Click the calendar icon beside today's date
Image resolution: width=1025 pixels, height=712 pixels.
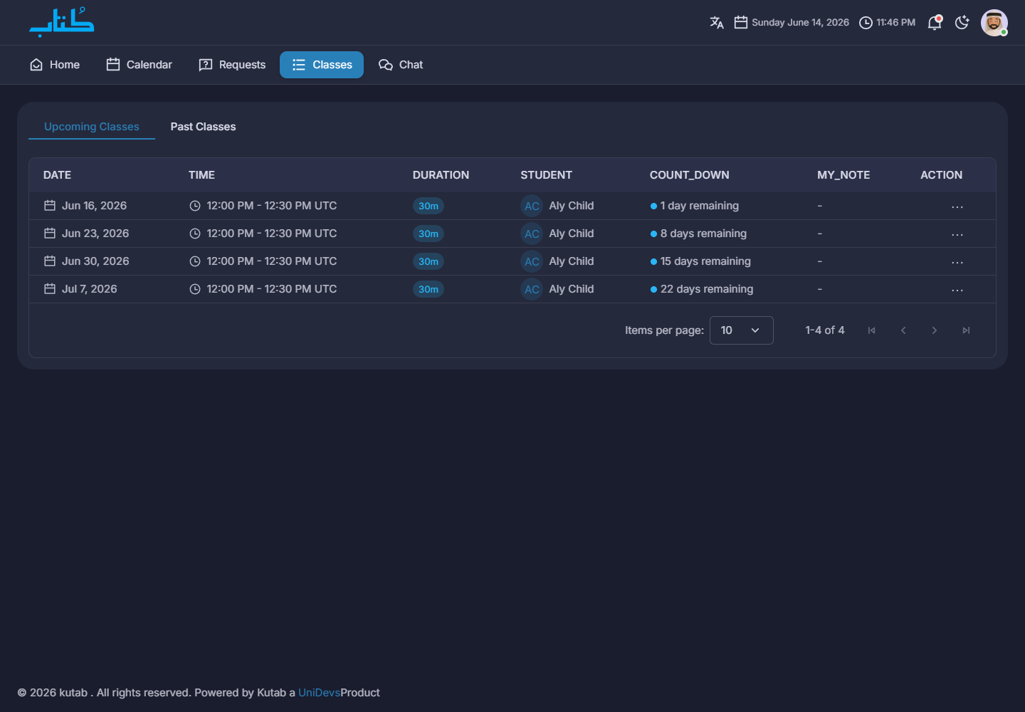[x=741, y=23]
